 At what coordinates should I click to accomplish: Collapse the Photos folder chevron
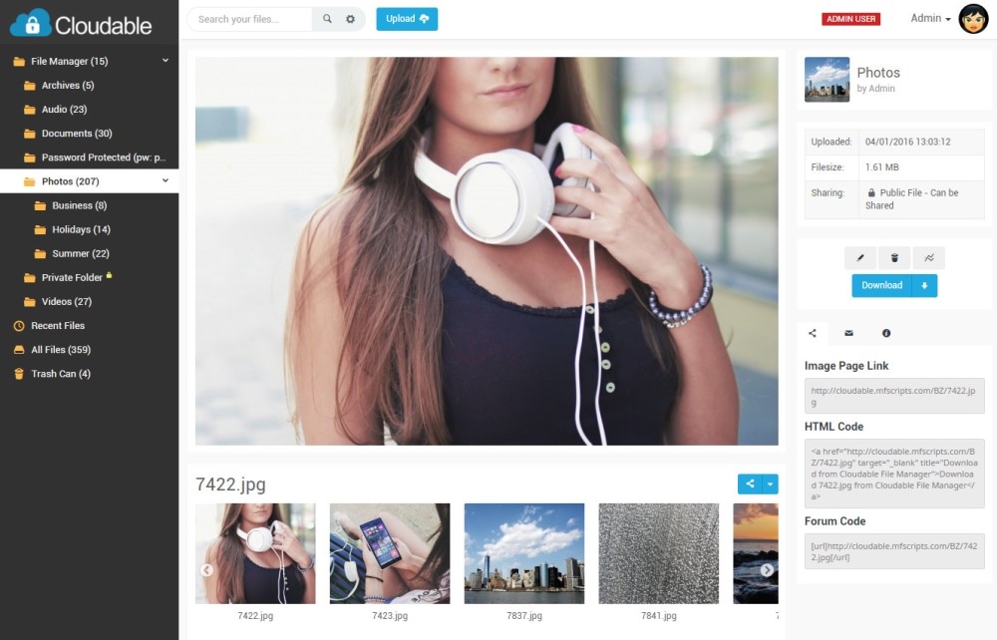(x=166, y=180)
